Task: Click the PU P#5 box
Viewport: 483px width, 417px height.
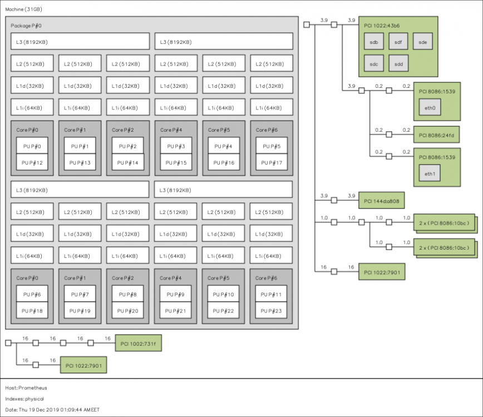Action: 272,146
